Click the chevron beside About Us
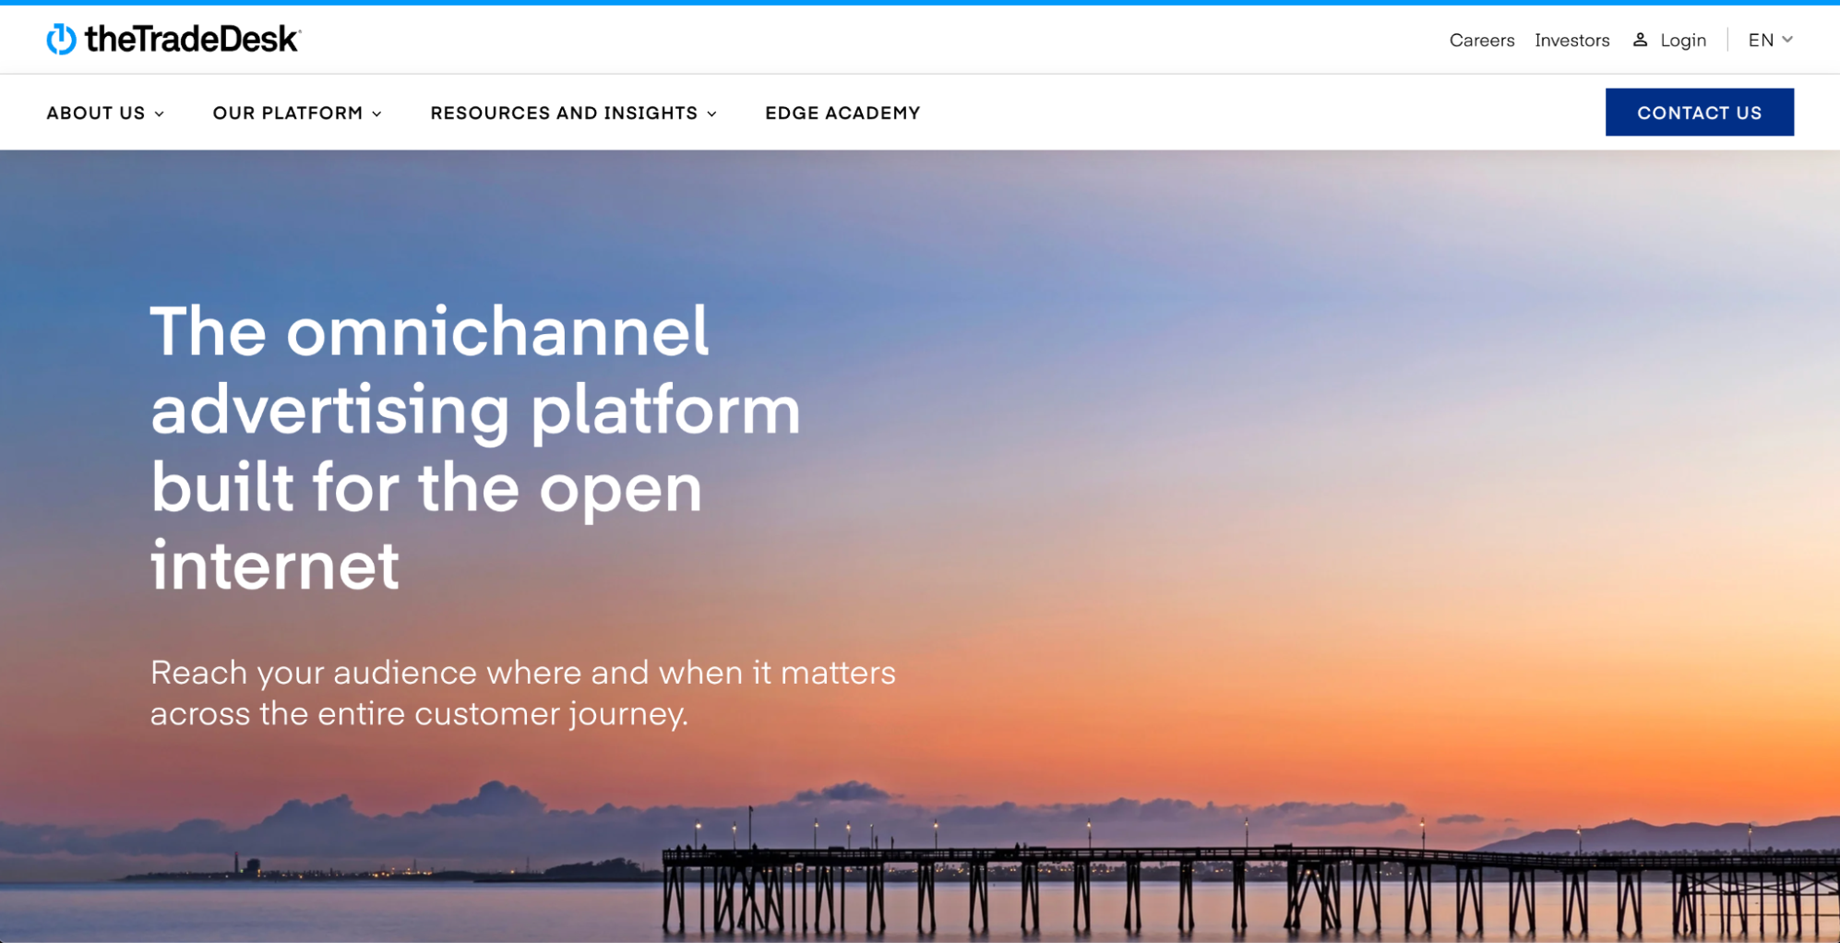The image size is (1840, 943). point(160,113)
